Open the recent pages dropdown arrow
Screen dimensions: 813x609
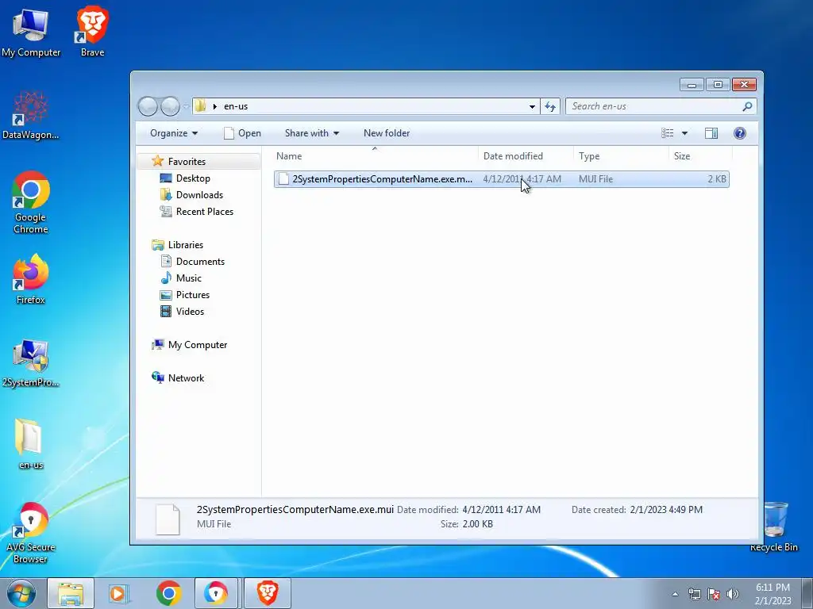tap(186, 106)
